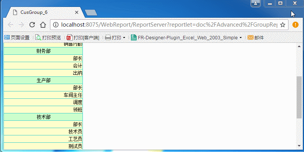304x152 pixels.
Task: Click the 工艺员 cell
Action: (43, 139)
